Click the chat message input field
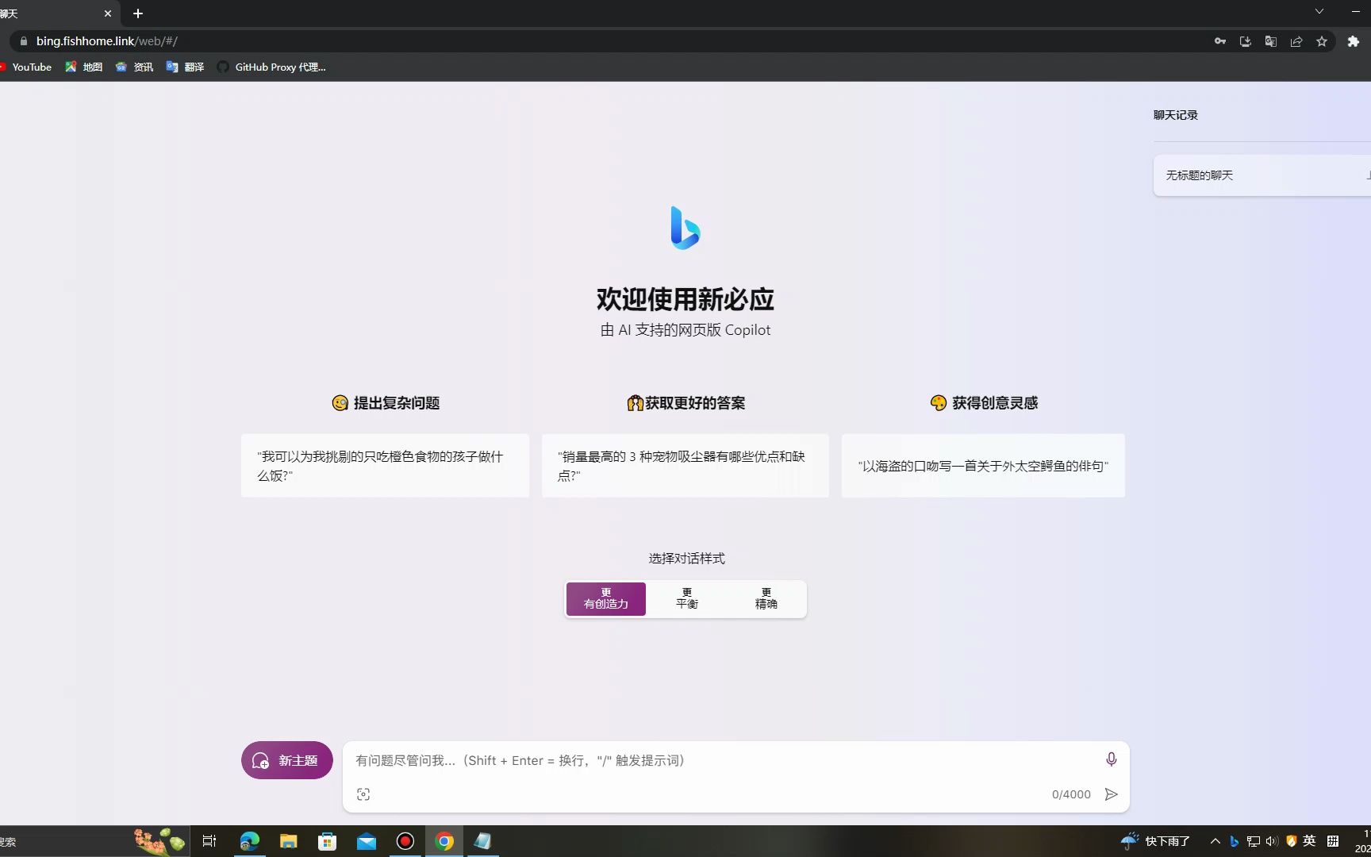The image size is (1371, 857). (722, 760)
